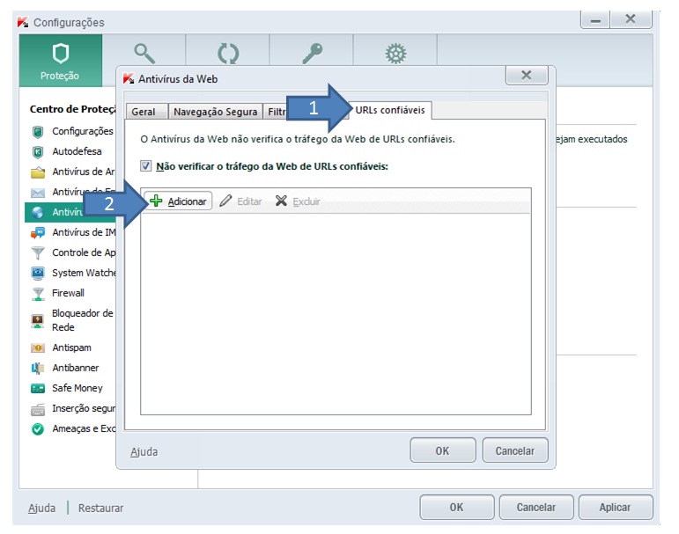Select Firewall in the protection list

pos(69,293)
